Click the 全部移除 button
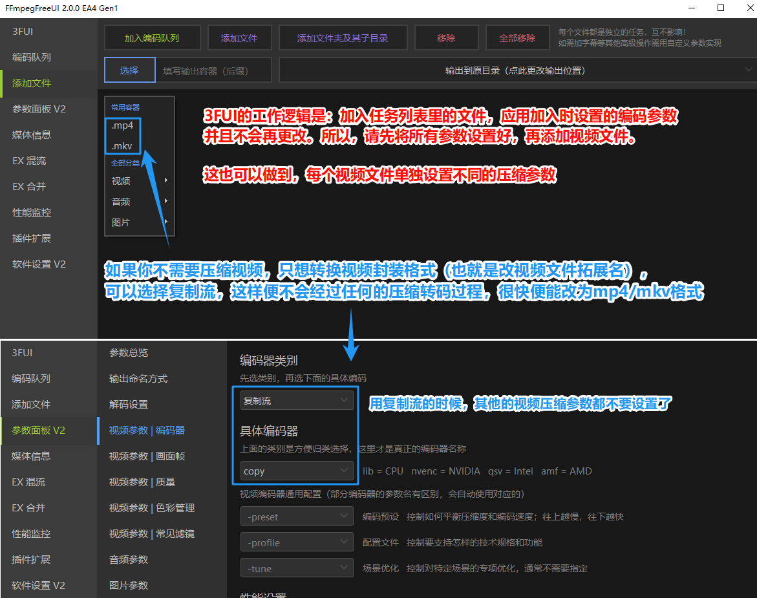Screen dimensions: 757x598 point(517,37)
